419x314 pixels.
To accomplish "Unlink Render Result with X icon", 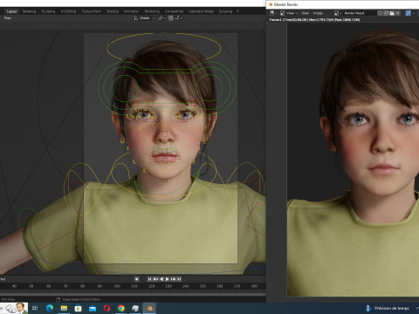I will (398, 13).
